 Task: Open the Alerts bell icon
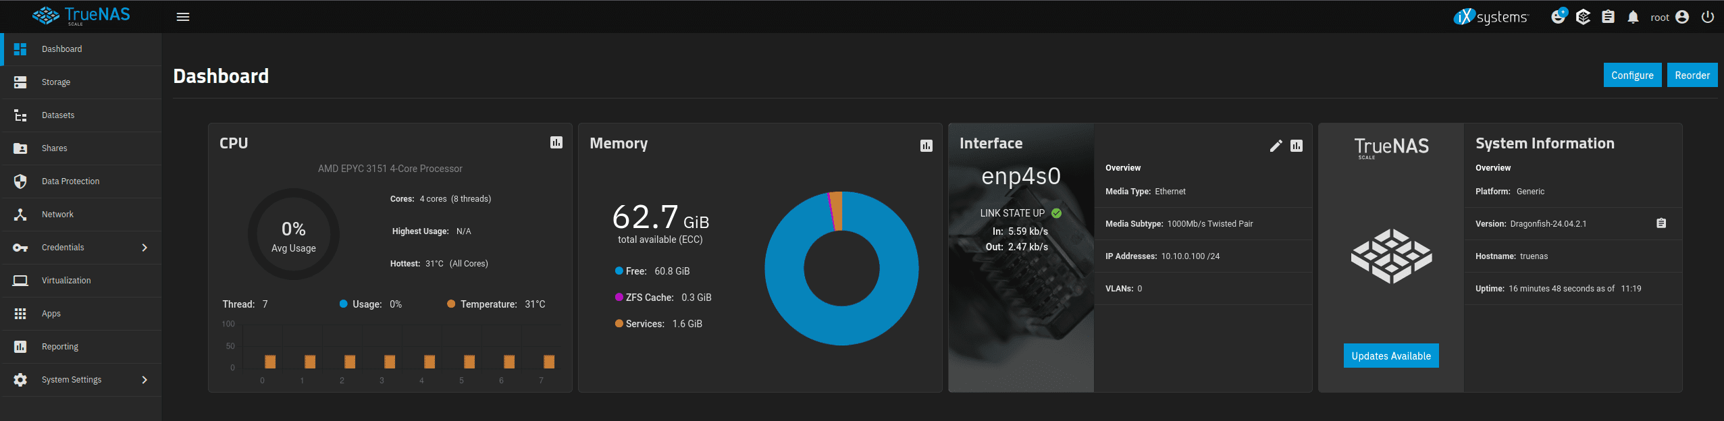point(1633,17)
